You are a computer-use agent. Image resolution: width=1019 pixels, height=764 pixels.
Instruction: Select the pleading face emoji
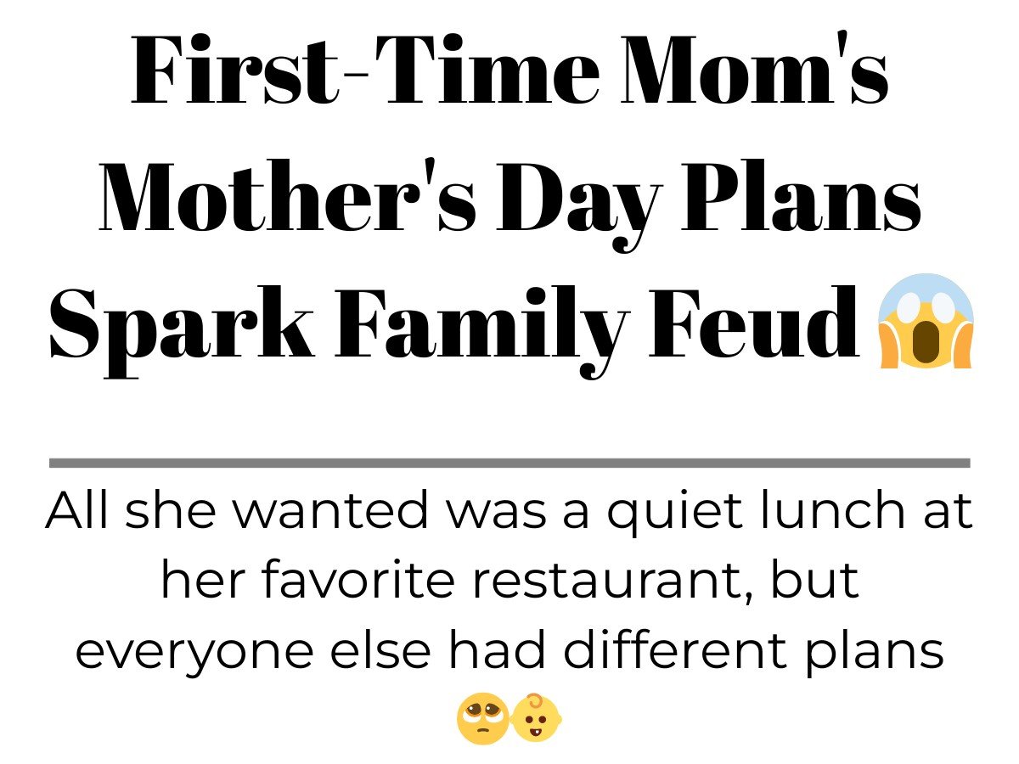(482, 719)
